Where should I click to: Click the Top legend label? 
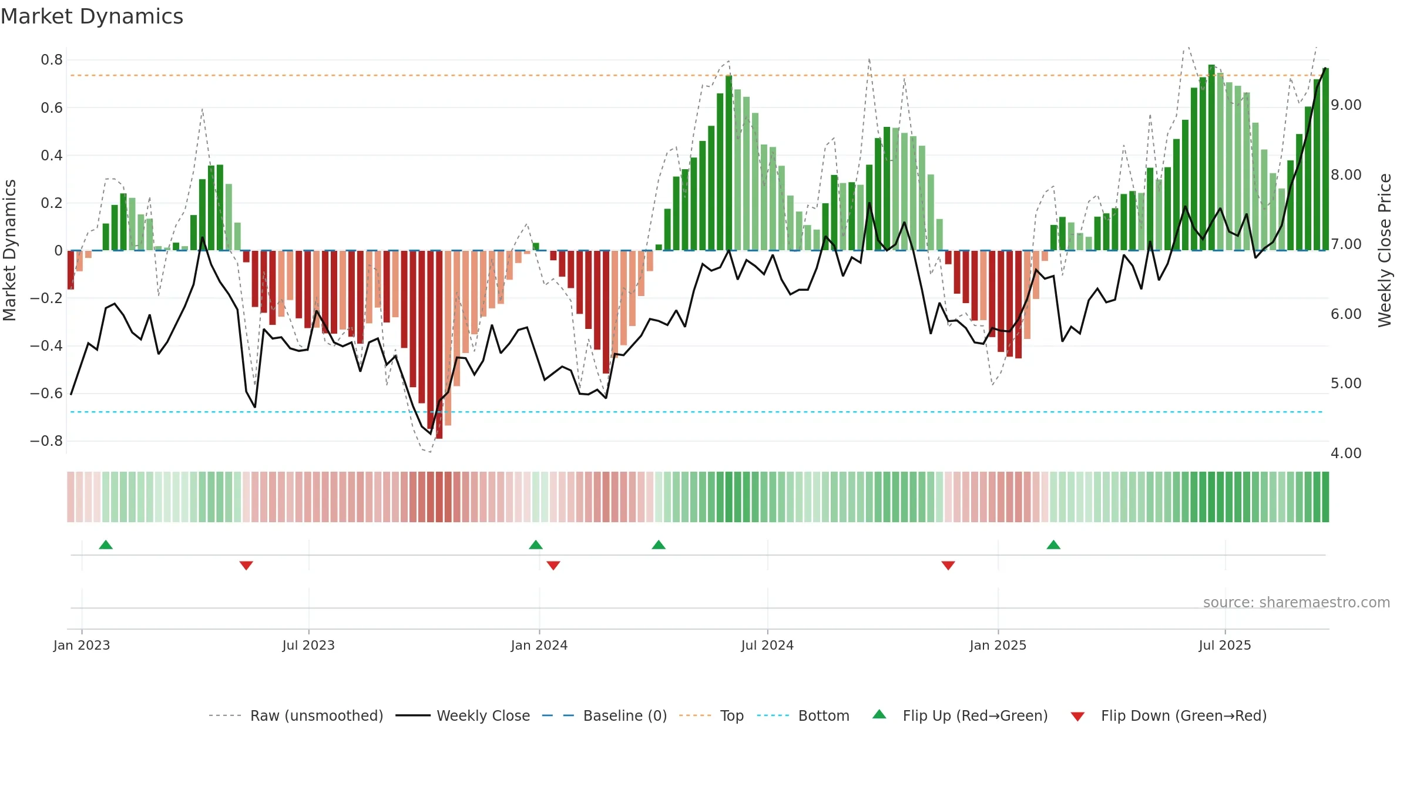[732, 715]
